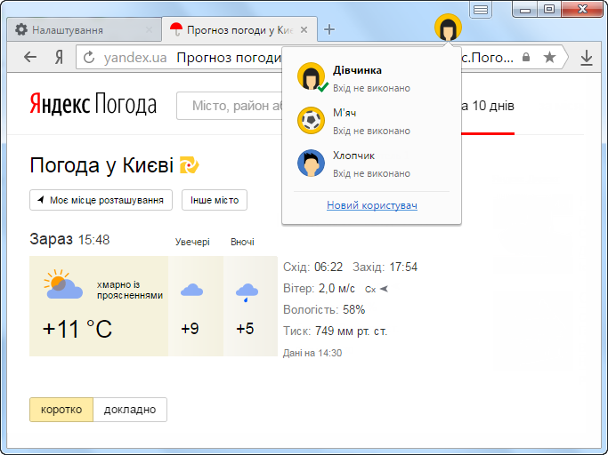Click the Увечері cloud icon
Screen dimensions: 608x455
(192, 290)
